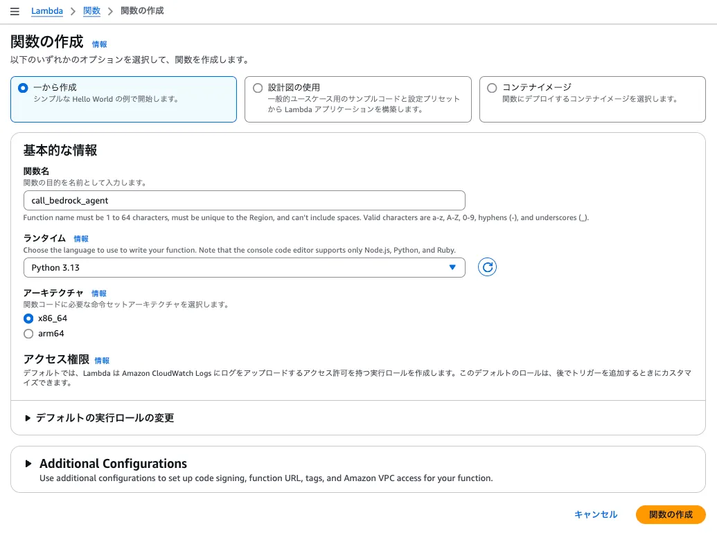Viewport: 717px width, 533px height.
Task: Open 情報 link next to アーキテクチャ
Action: 99,293
